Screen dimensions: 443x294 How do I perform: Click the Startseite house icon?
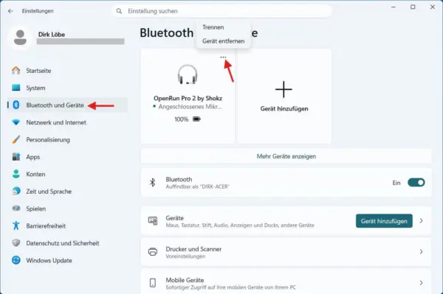point(16,71)
